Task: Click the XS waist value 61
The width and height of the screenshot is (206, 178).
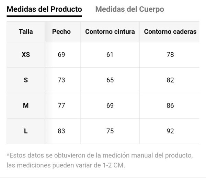Action: click(110, 54)
